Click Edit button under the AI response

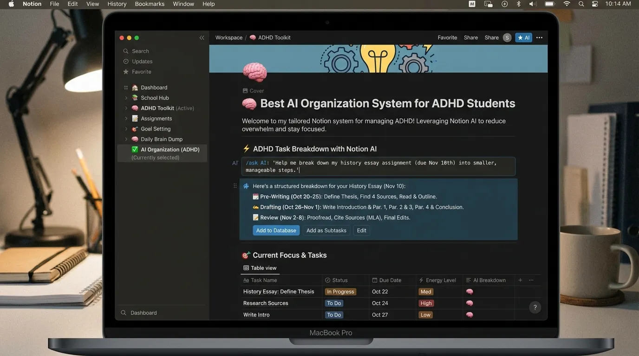point(362,230)
